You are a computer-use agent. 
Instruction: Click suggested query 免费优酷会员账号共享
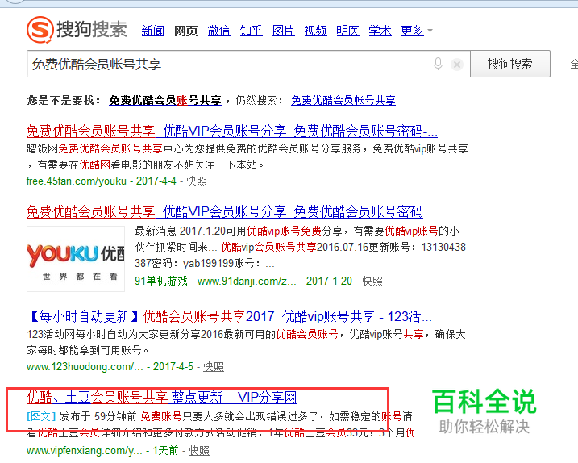pyautogui.click(x=165, y=100)
